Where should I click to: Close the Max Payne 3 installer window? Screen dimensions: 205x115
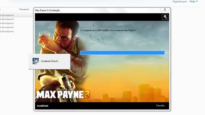[x=165, y=10]
